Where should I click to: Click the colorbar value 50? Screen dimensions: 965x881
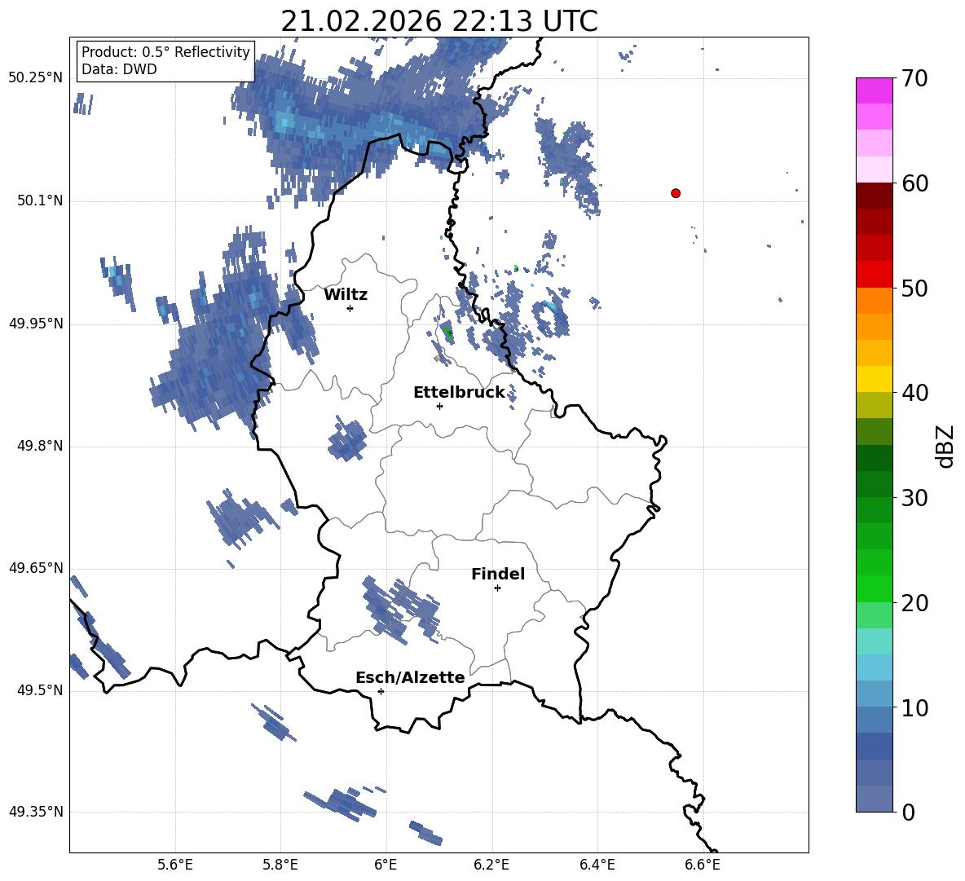pyautogui.click(x=914, y=289)
